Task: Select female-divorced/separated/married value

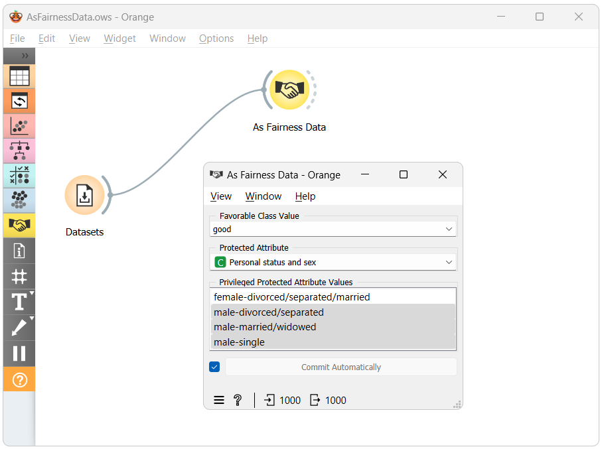Action: click(333, 297)
